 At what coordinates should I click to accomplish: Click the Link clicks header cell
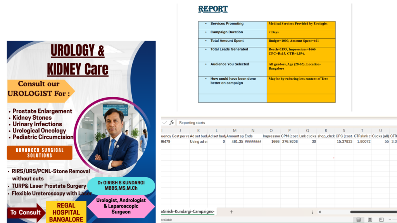(x=307, y=136)
